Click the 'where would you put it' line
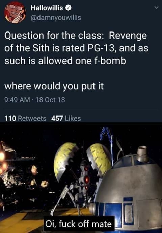Image resolution: width=162 pixels, height=233 pixels. click(54, 86)
